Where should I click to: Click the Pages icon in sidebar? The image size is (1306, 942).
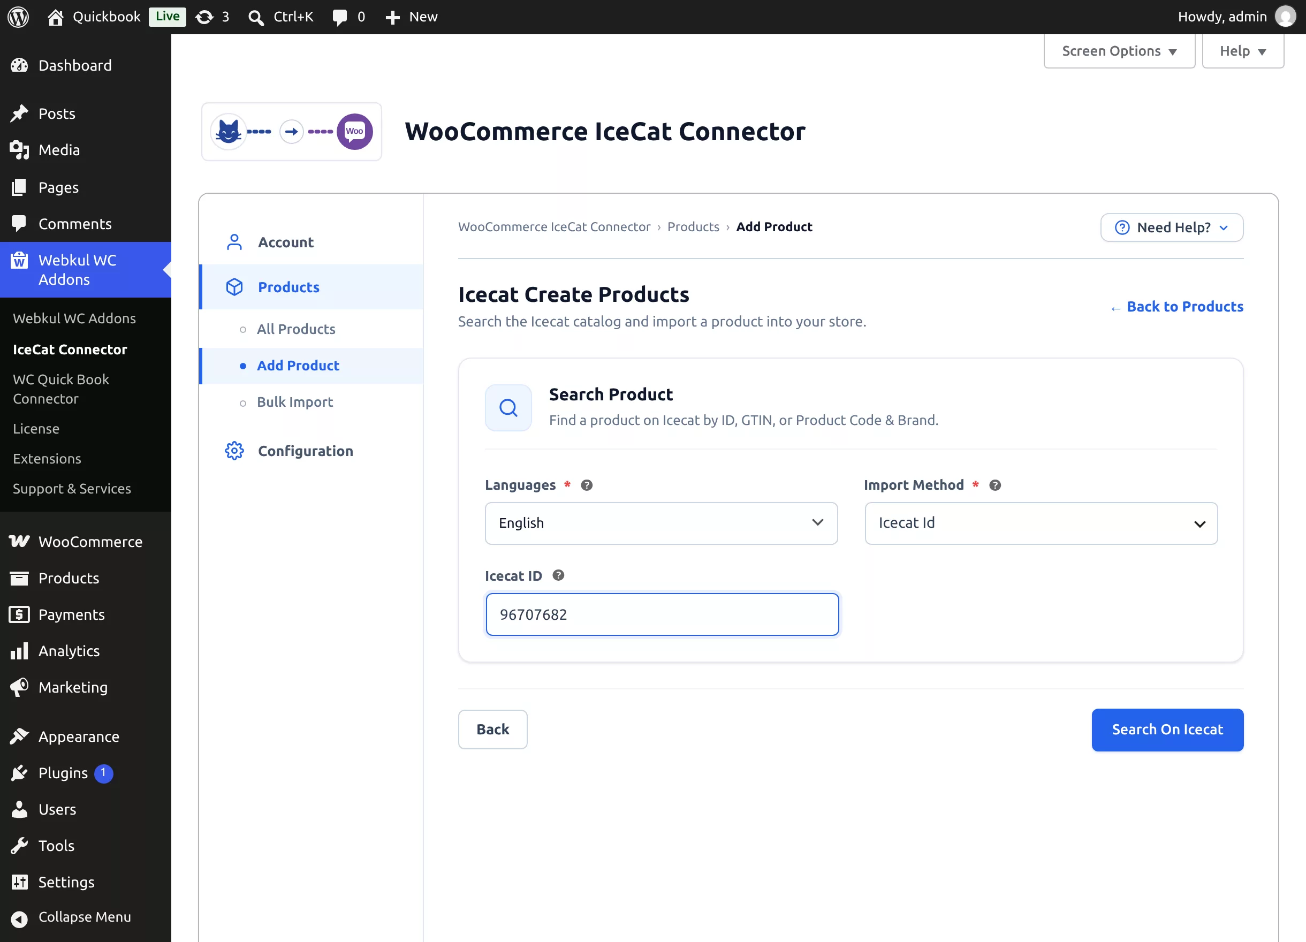click(19, 187)
